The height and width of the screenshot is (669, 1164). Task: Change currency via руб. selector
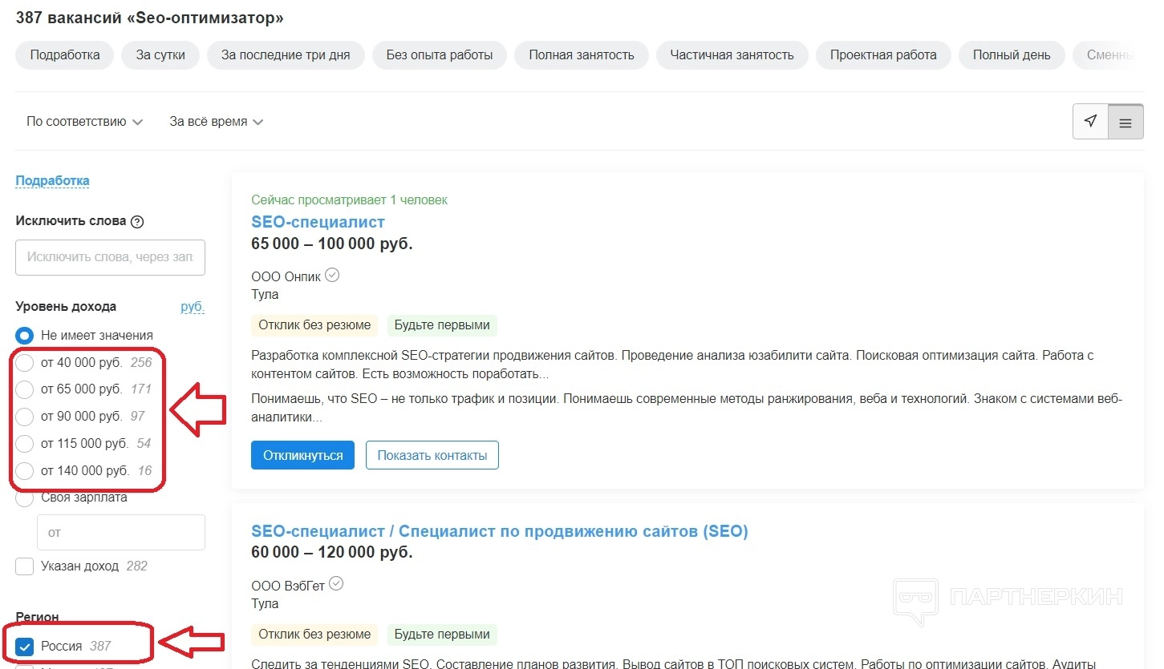[192, 307]
